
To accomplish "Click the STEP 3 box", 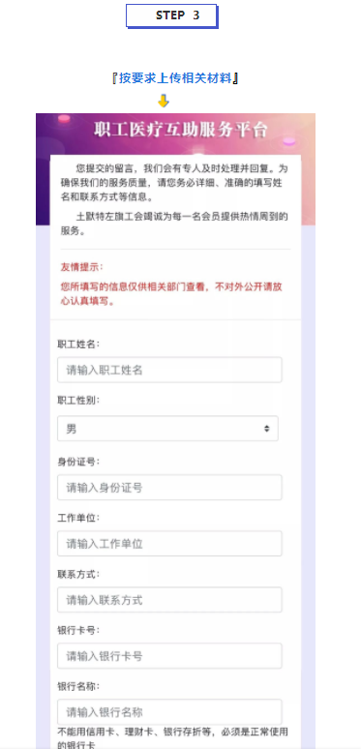I will click(171, 15).
